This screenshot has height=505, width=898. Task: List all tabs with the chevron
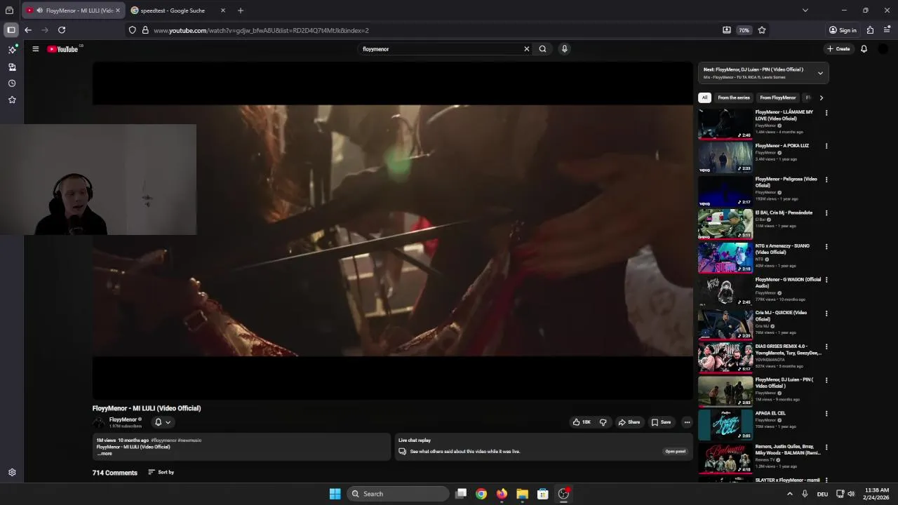(805, 11)
